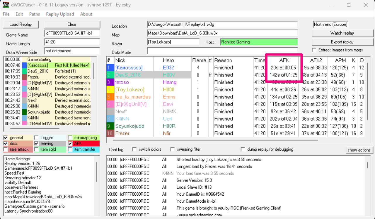375x219 pixels.
Task: Click the Northrend (Europe) server field
Action: tap(330, 25)
